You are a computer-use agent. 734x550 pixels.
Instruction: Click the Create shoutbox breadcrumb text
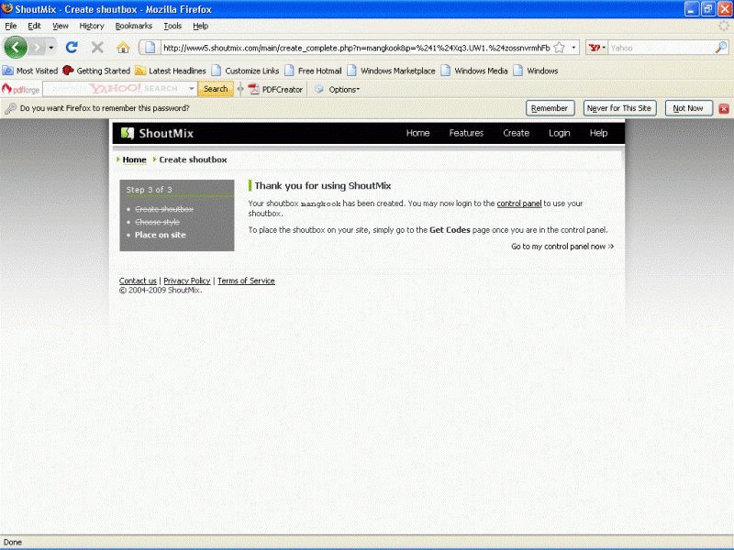(193, 159)
